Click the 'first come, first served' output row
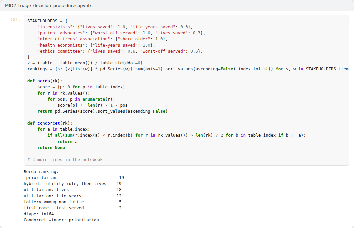Image resolution: width=354 pixels, height=228 pixels. tap(73, 208)
